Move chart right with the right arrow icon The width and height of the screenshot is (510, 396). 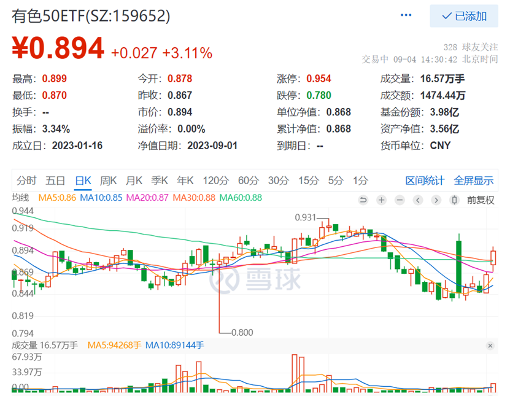[x=436, y=200]
